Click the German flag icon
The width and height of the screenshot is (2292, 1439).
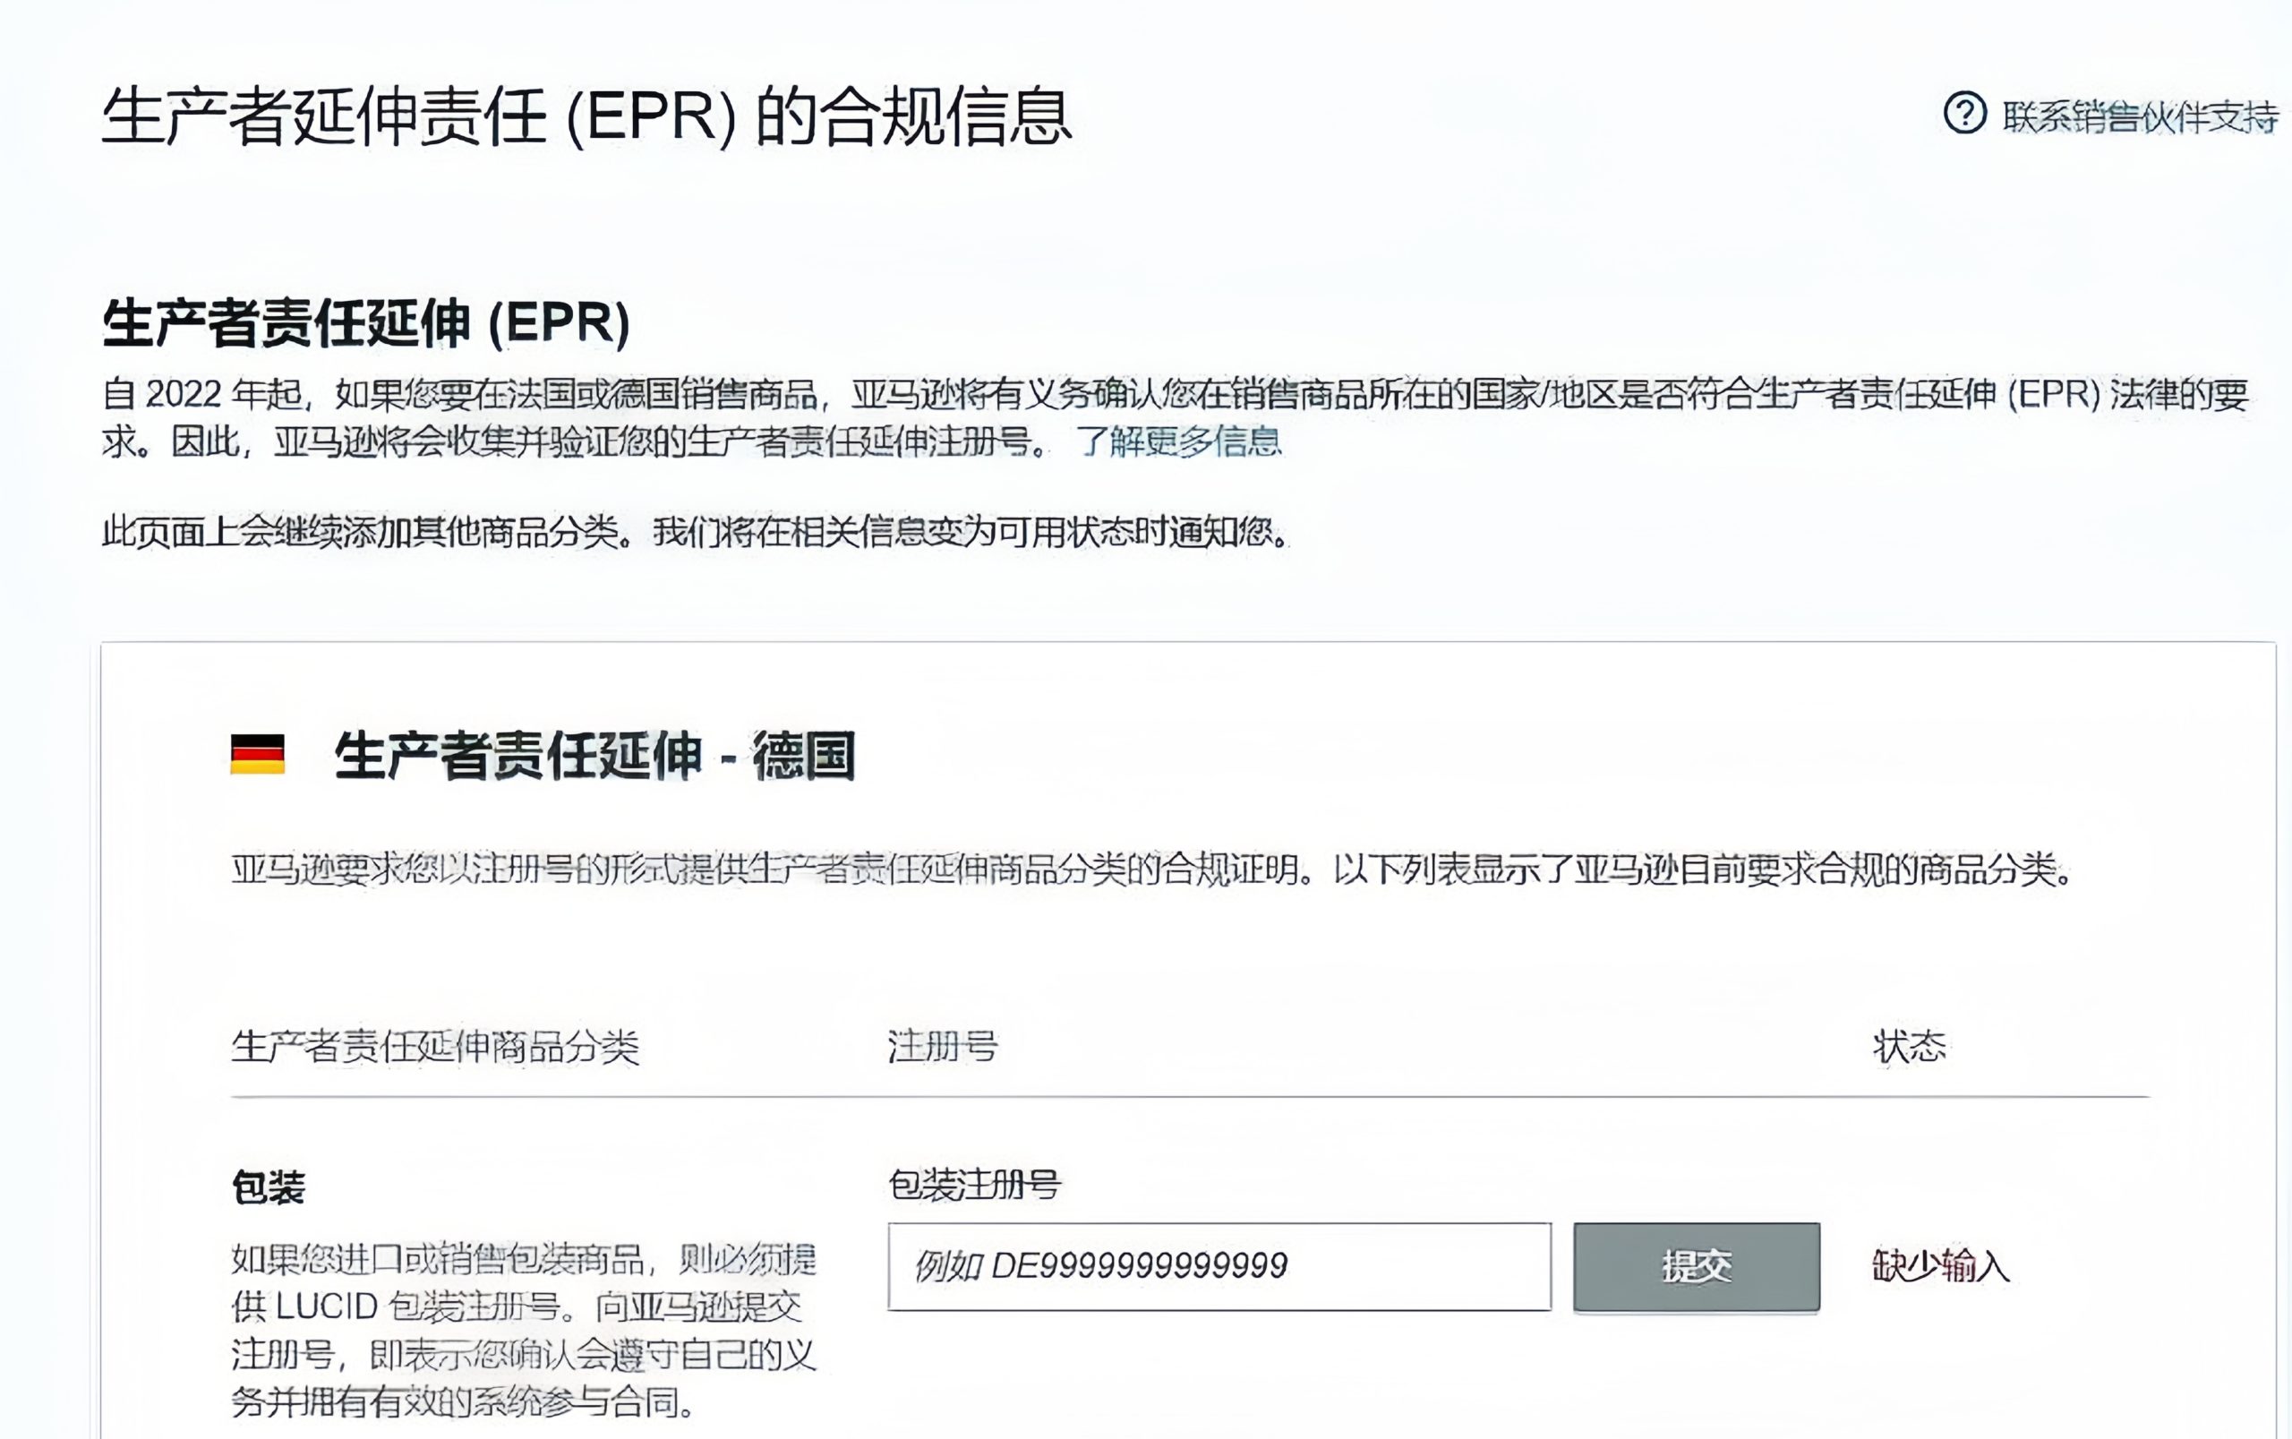258,755
